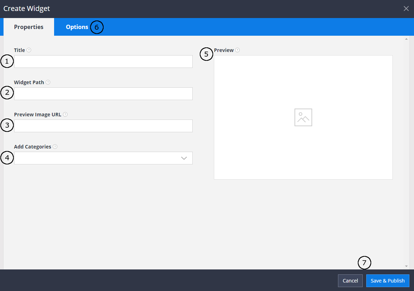Open the Preview Image URL tooltip icon
This screenshot has height=291, width=414.
[x=65, y=114]
